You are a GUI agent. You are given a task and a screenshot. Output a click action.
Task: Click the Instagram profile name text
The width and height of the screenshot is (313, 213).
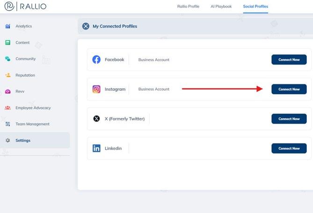coord(115,89)
